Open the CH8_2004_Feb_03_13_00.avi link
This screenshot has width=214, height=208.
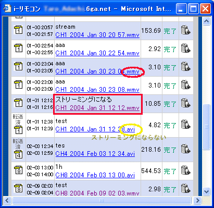click(95, 175)
